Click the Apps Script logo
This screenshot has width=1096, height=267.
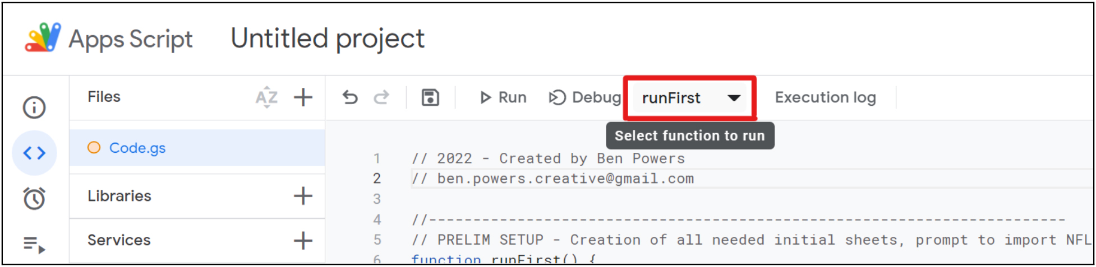tap(43, 38)
